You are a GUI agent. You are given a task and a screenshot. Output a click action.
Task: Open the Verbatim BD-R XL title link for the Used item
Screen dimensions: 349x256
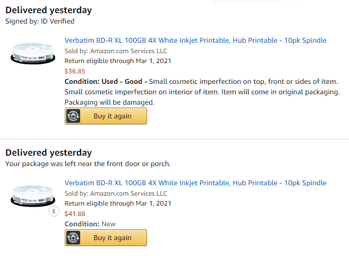[195, 41]
